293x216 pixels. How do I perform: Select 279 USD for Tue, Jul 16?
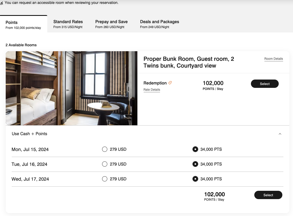105,164
